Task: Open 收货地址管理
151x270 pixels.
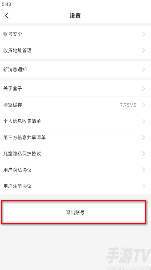Action: (x=76, y=51)
